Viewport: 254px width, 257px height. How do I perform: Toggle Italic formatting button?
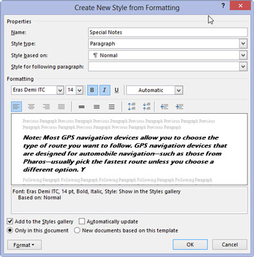(x=105, y=90)
